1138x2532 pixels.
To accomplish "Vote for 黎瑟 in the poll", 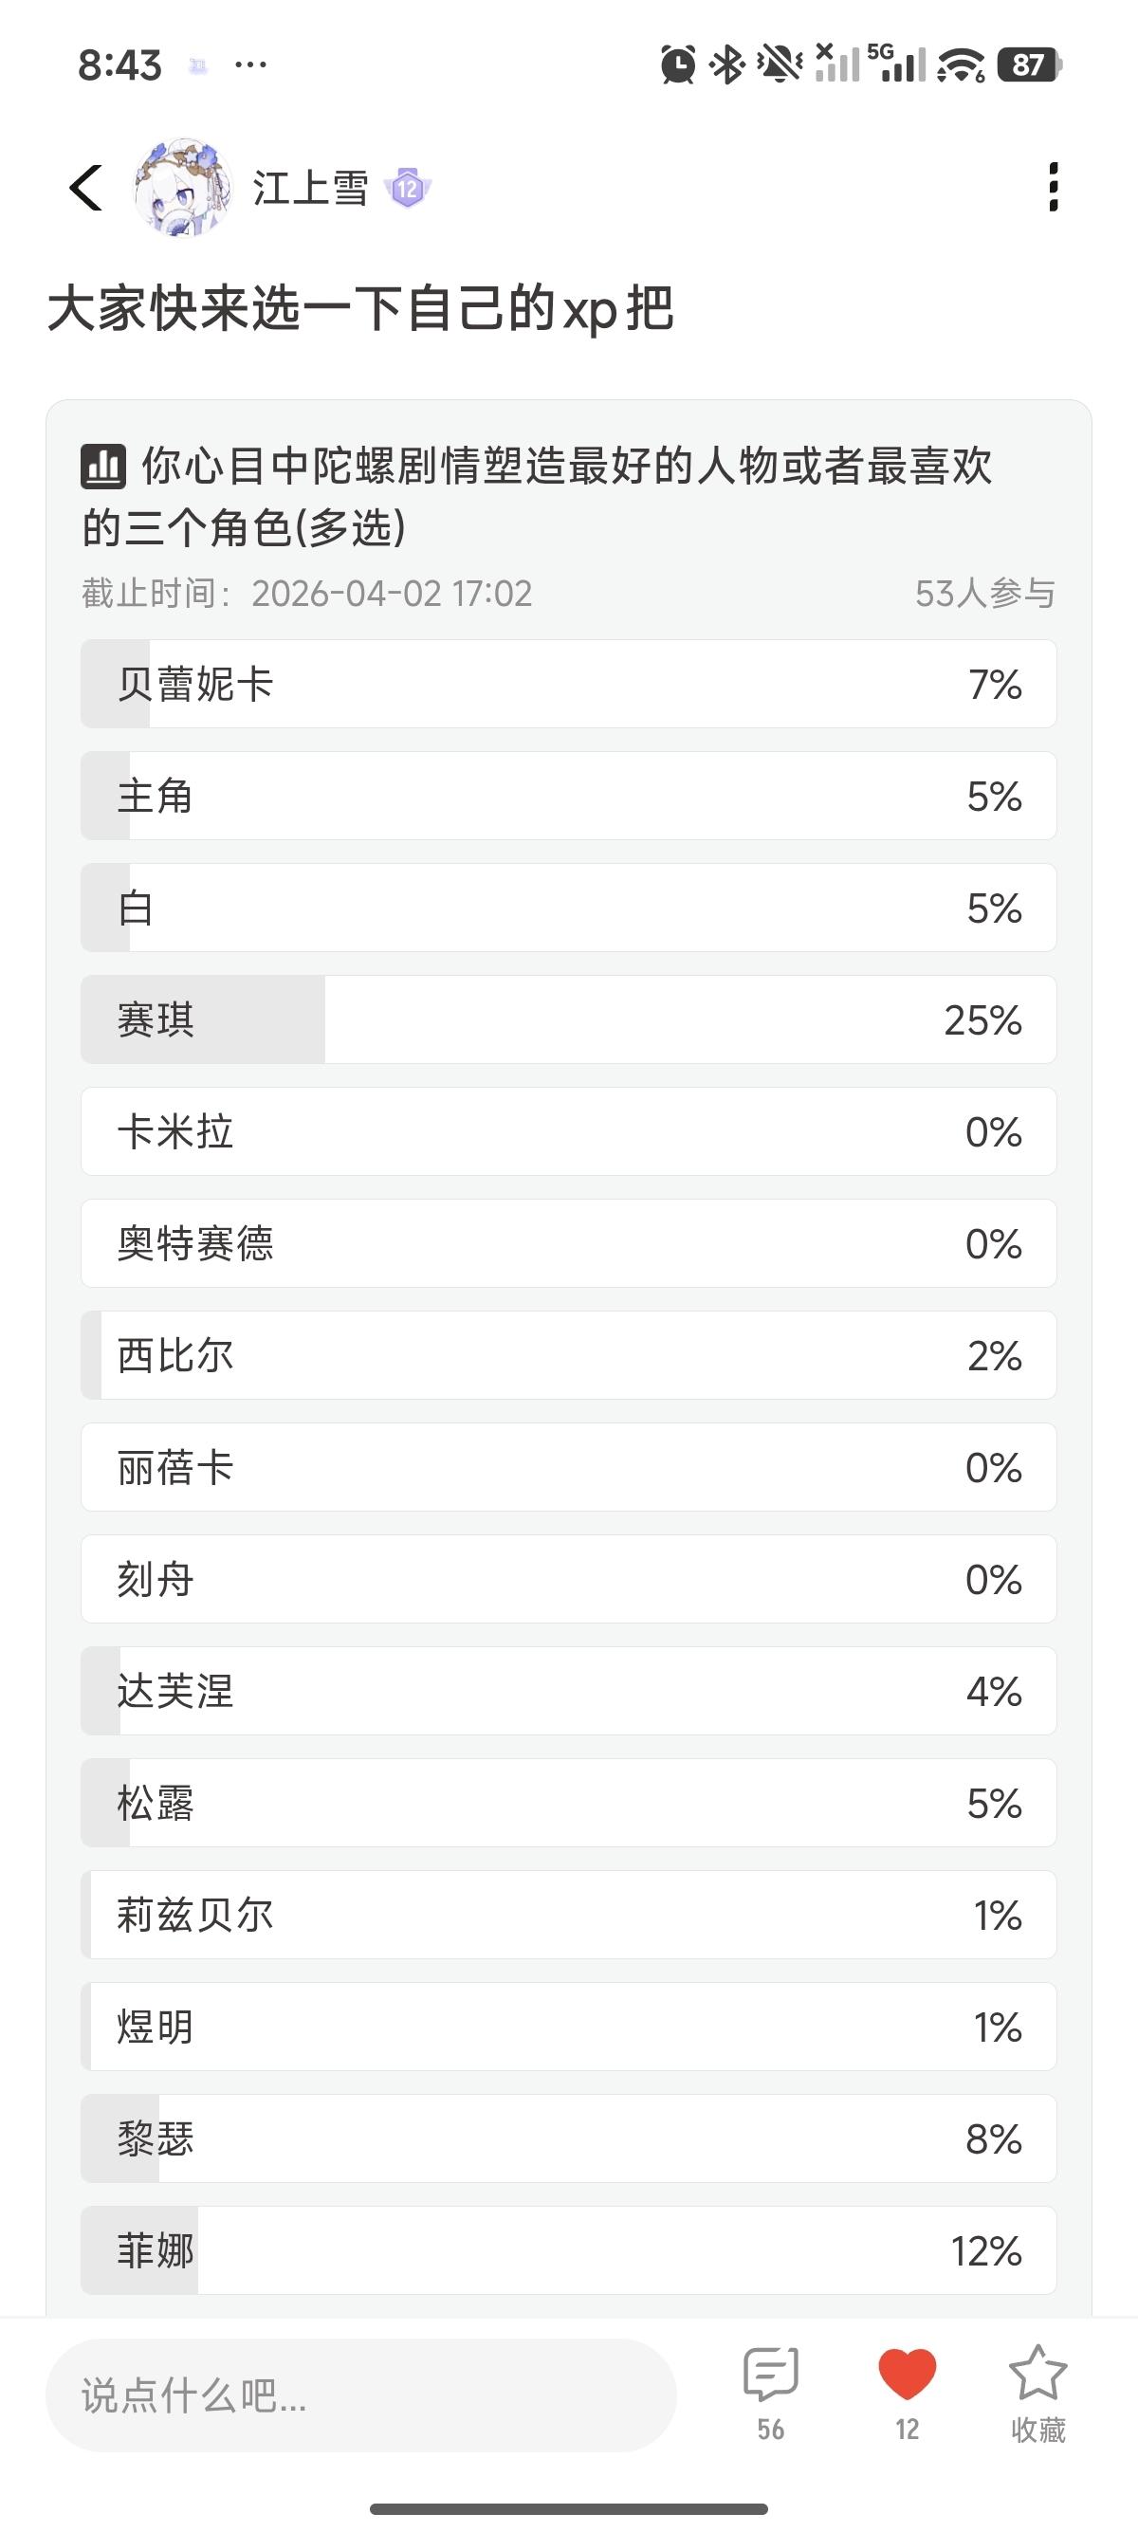I will click(568, 2138).
